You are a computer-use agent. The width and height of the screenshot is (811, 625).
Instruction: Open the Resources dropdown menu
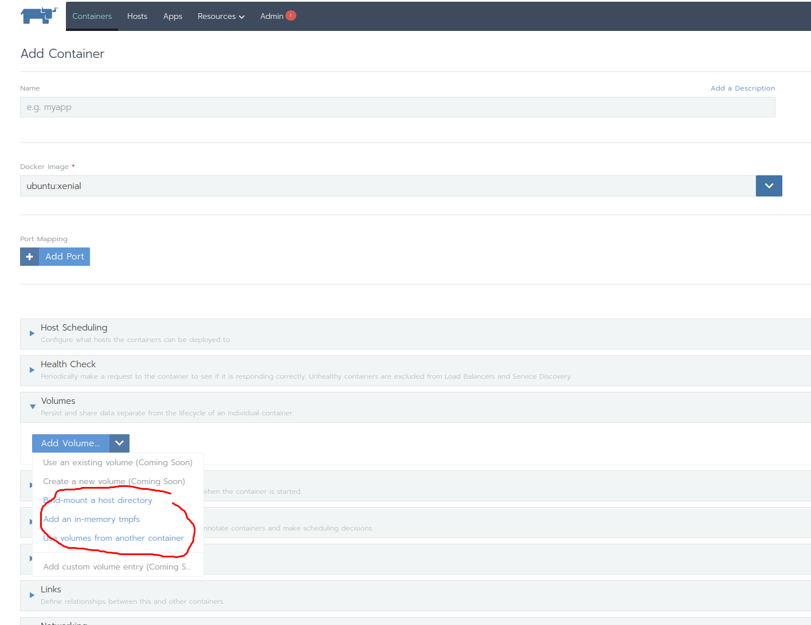221,16
